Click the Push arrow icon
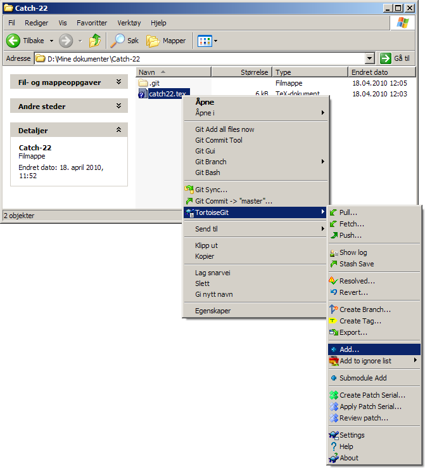The width and height of the screenshot is (425, 468). coord(334,235)
